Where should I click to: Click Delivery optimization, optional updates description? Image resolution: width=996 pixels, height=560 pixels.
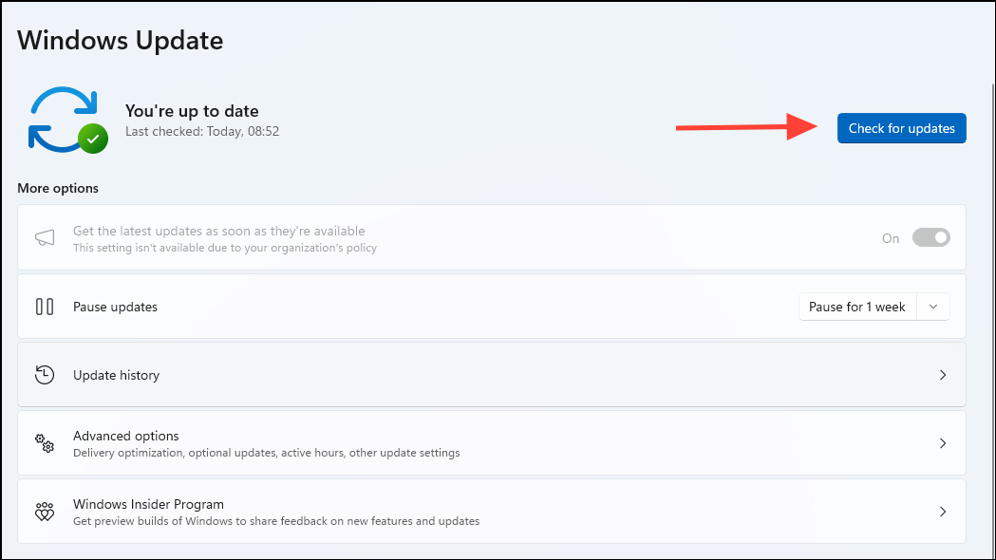tap(266, 453)
